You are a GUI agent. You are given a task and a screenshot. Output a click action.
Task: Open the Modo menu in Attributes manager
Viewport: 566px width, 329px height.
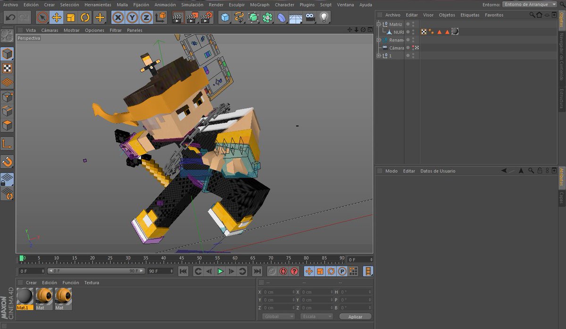[391, 171]
